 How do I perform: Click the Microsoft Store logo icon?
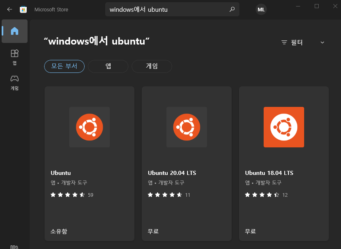[x=23, y=9]
